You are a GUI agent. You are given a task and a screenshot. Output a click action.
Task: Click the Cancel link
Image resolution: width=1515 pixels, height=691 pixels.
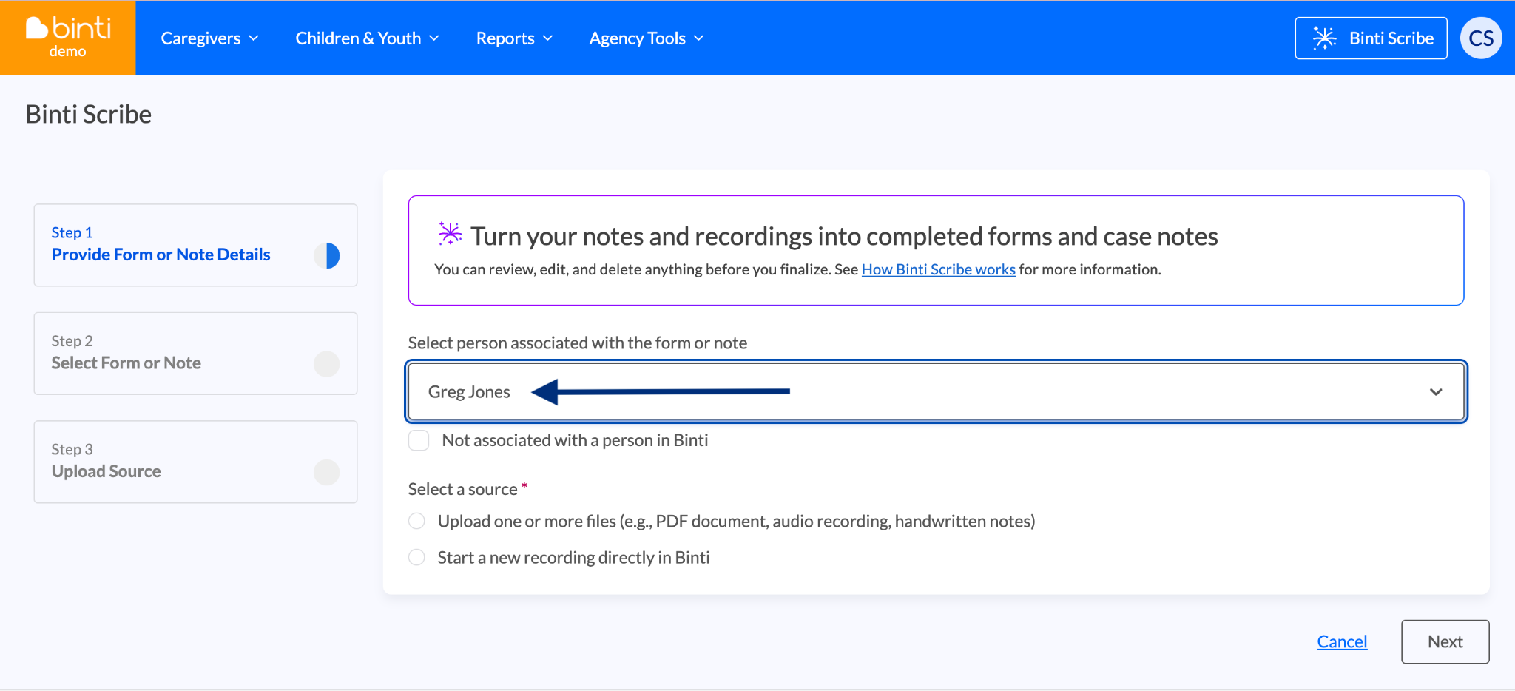1342,641
